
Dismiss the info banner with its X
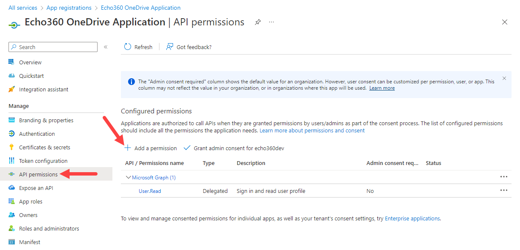[504, 78]
